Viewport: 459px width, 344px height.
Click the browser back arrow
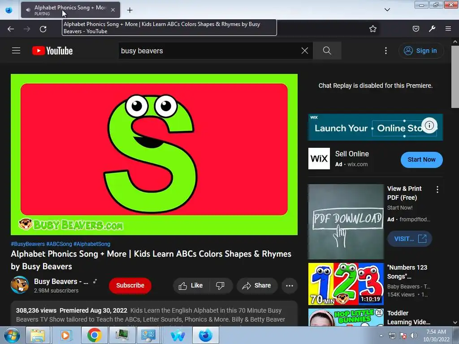click(11, 29)
